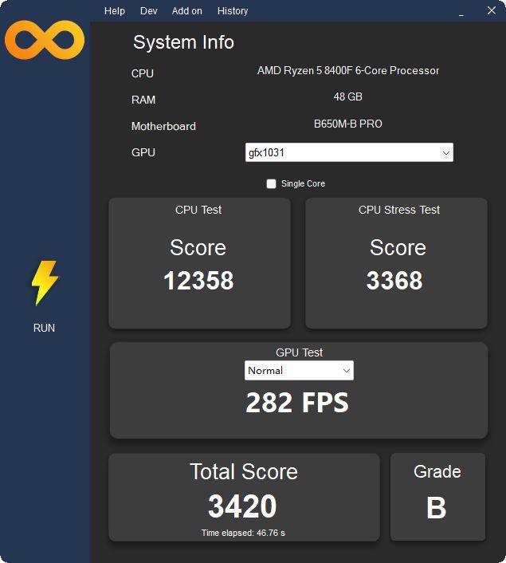The height and width of the screenshot is (563, 506).
Task: Open the History menu
Action: (233, 11)
